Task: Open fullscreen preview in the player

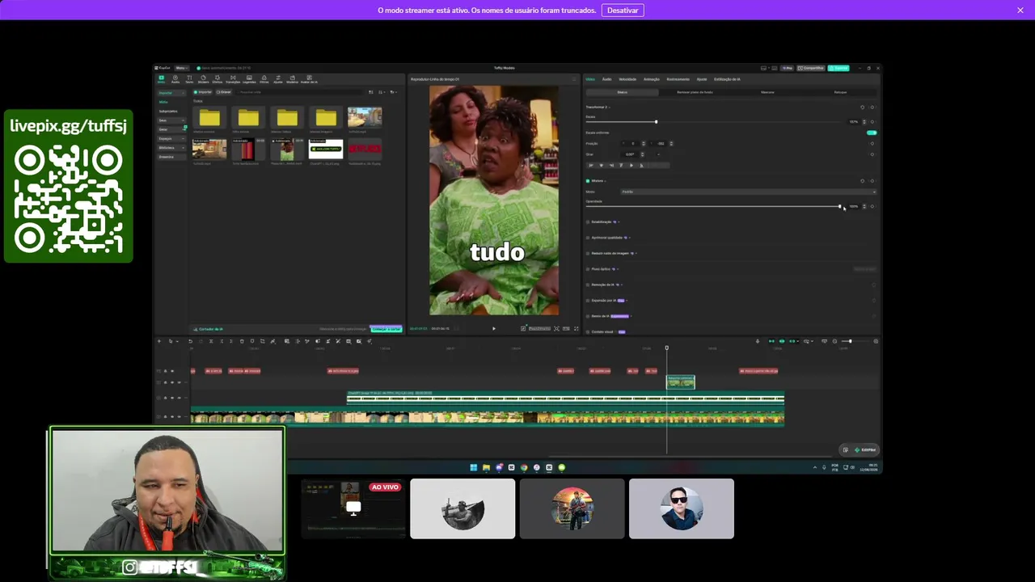Action: [576, 328]
